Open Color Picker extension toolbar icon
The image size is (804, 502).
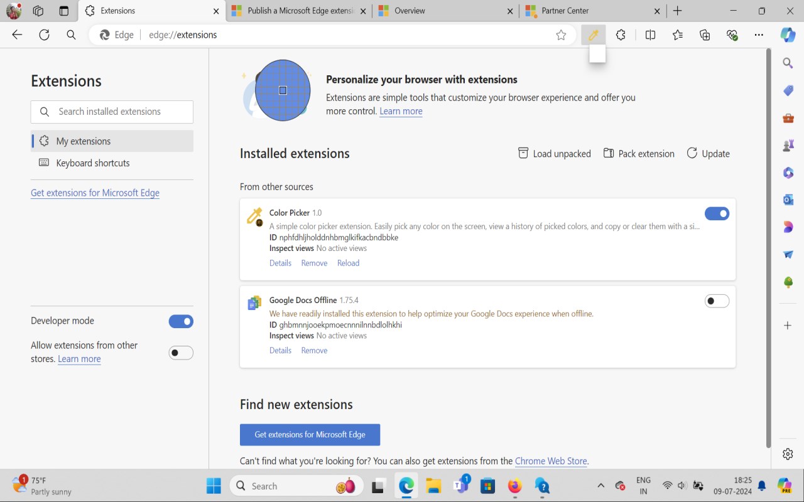tap(593, 35)
